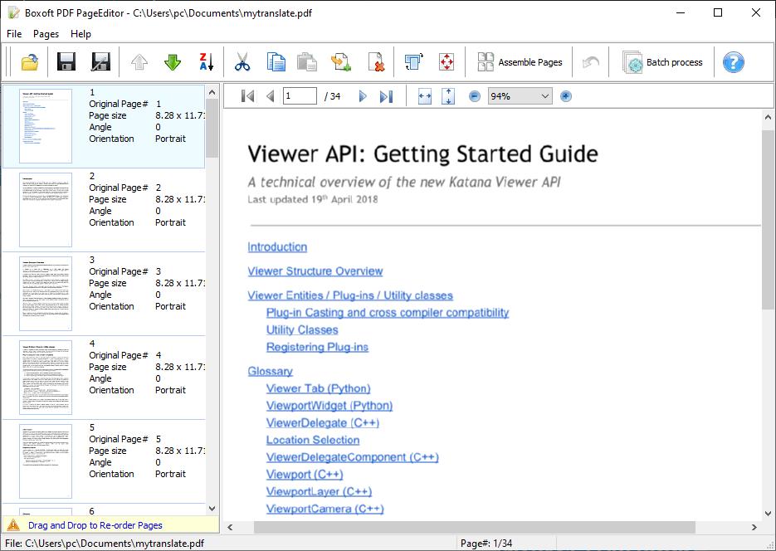Click the document view scroll up arrow
This screenshot has width=776, height=551.
[x=768, y=117]
